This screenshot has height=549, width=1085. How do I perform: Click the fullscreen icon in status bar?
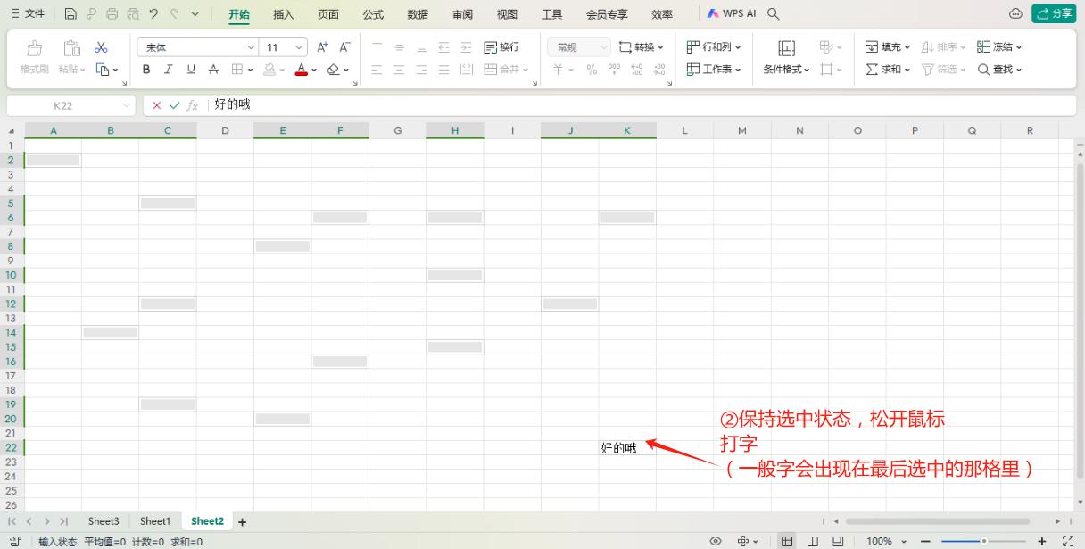pyautogui.click(x=1068, y=541)
